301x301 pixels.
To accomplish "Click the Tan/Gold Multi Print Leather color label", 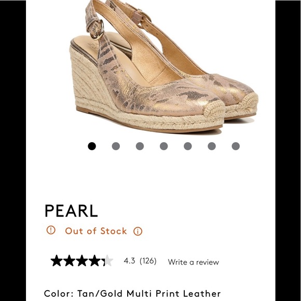I will pyautogui.click(x=149, y=294).
